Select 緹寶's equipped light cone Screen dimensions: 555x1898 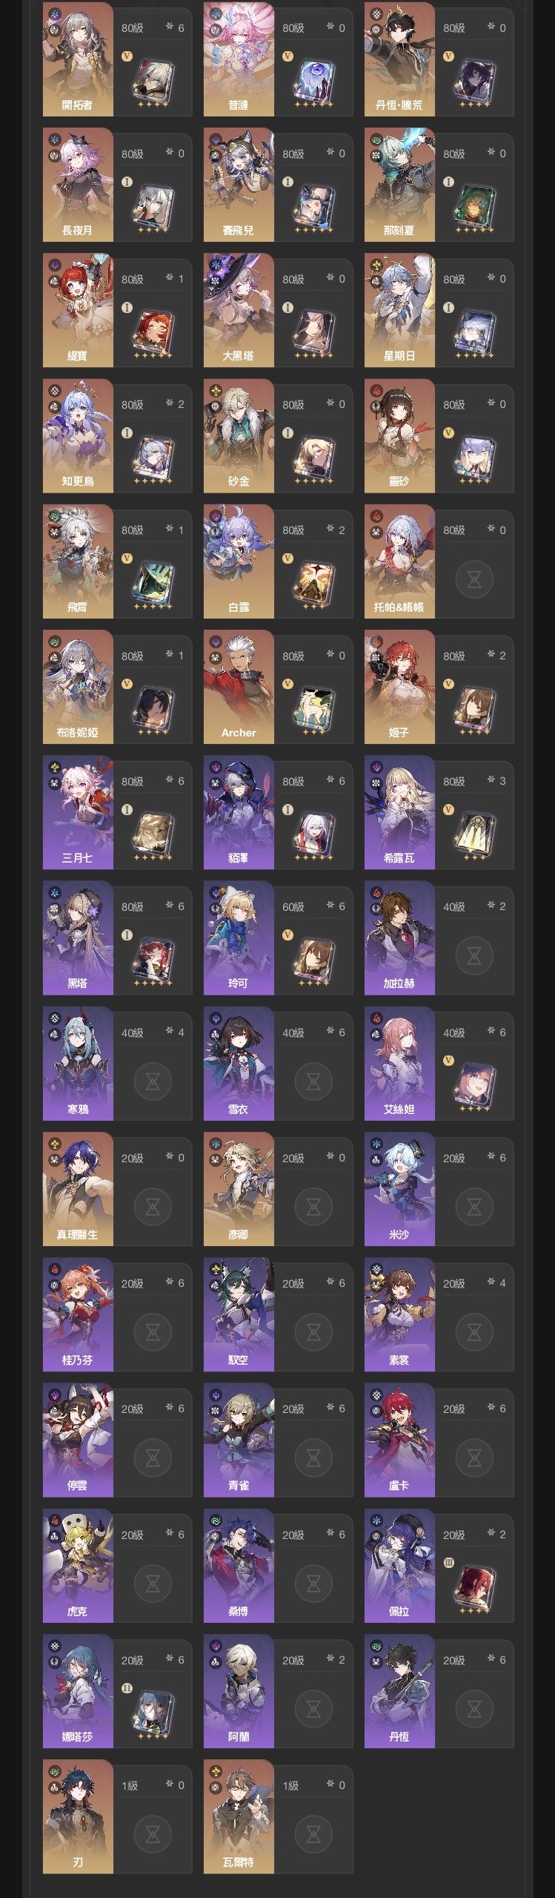tap(153, 332)
